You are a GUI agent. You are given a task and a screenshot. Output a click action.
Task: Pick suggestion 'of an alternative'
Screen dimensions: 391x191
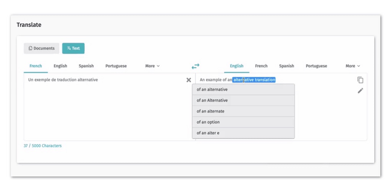tap(243, 89)
